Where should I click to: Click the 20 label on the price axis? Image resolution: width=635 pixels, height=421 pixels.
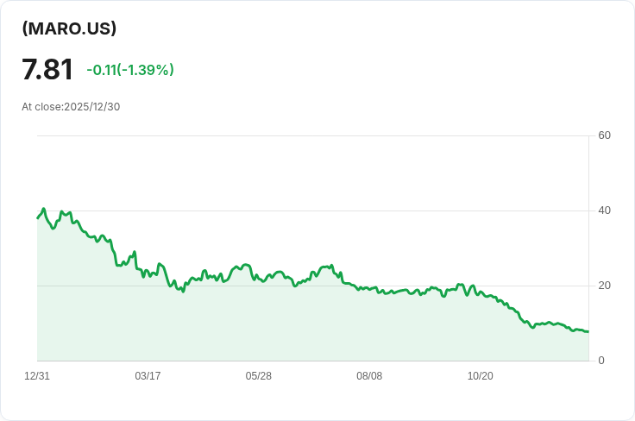[x=604, y=286]
